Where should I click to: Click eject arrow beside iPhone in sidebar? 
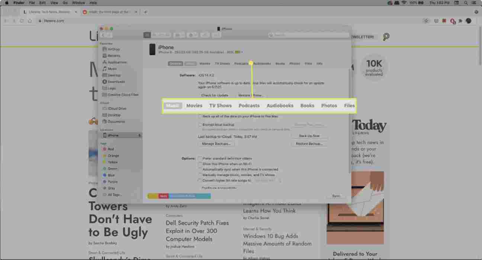click(139, 136)
